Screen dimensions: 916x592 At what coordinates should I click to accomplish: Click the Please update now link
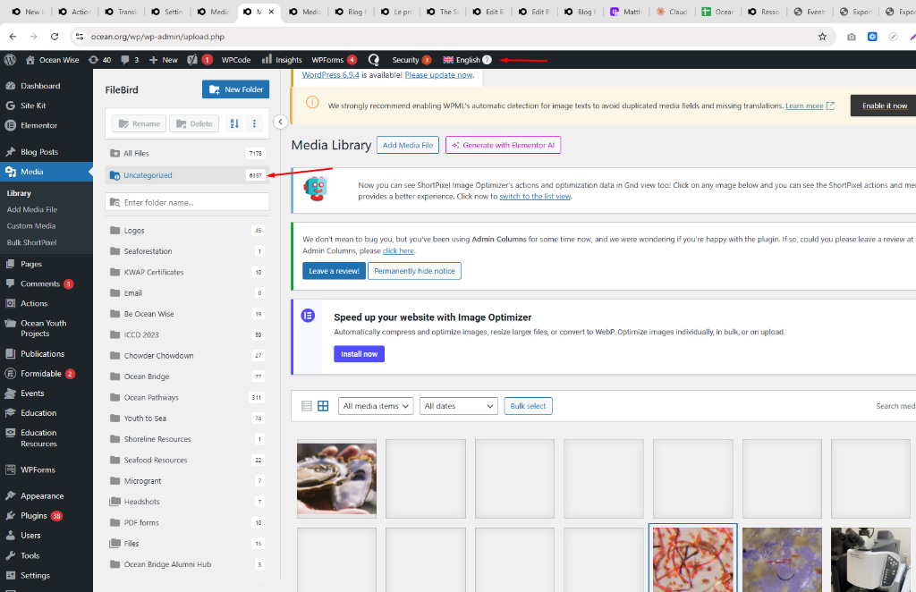point(438,75)
